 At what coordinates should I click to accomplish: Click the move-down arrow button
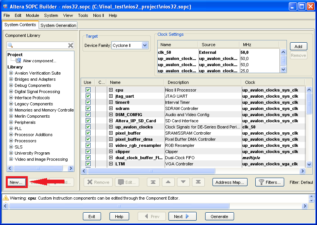click(183, 182)
